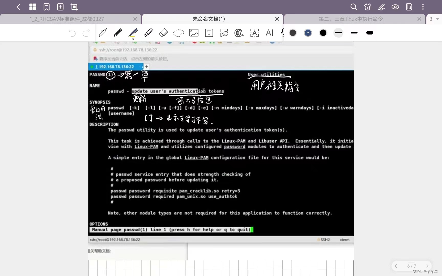The image size is (442, 276).
Task: Click the User utilities header text
Action: pyautogui.click(x=266, y=74)
